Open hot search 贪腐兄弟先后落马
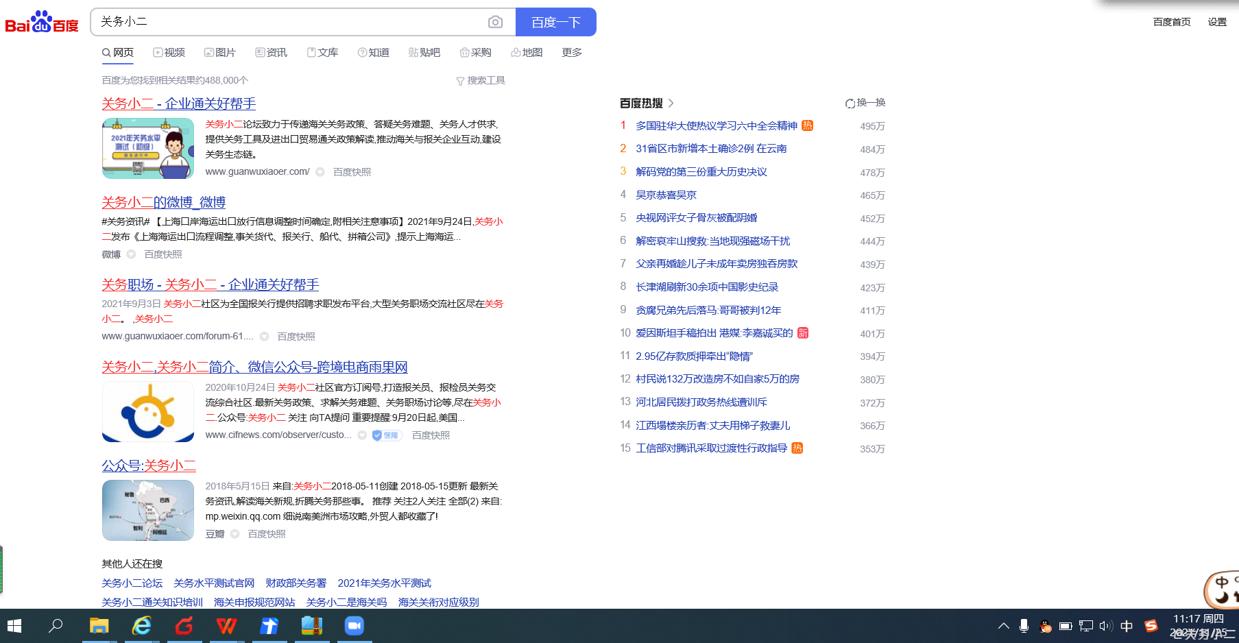 pos(708,311)
